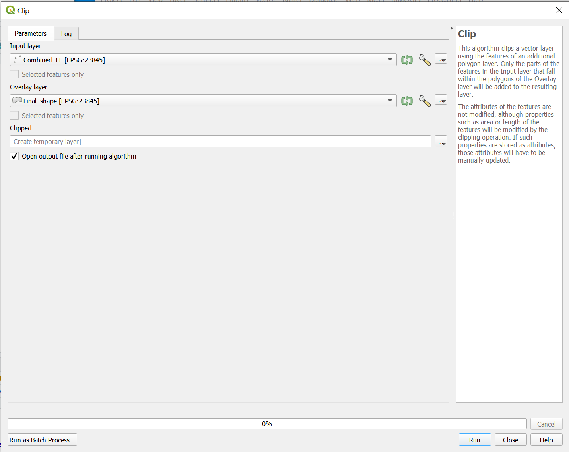Viewport: 569px width, 452px height.
Task: Open Help for Clip algorithm
Action: tap(546, 440)
